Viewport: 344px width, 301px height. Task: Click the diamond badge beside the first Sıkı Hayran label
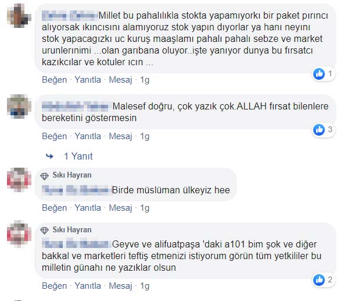(x=45, y=176)
